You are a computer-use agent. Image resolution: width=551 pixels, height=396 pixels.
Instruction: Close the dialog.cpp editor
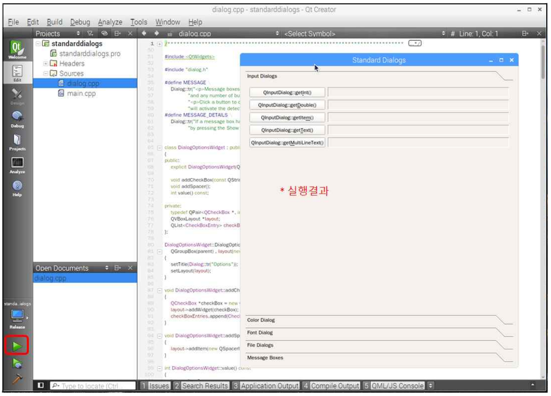[x=539, y=33]
